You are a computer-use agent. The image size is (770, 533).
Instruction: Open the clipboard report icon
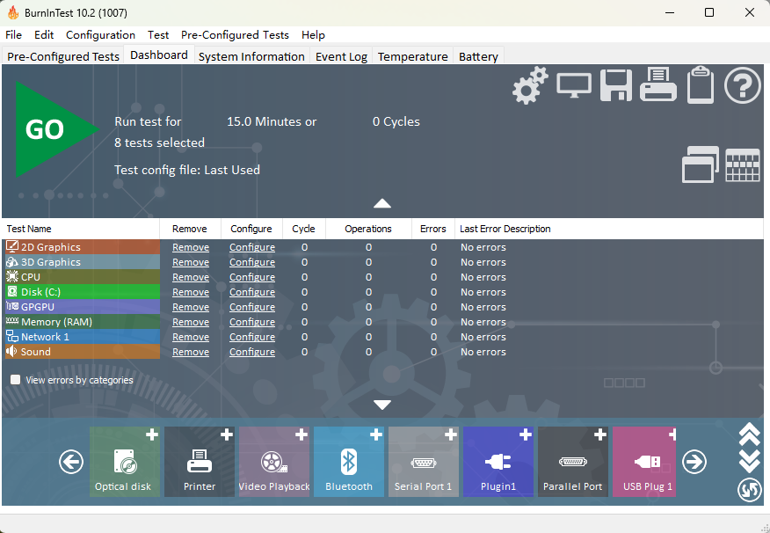tap(701, 84)
